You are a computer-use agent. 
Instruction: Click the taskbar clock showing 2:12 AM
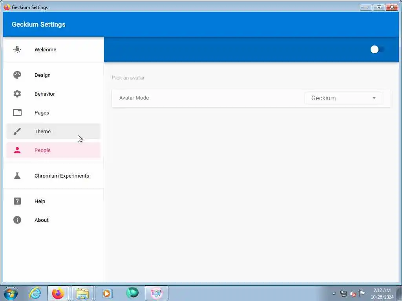382,293
